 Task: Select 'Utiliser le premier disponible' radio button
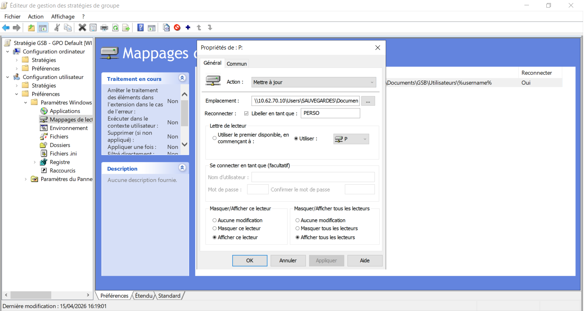click(x=214, y=138)
